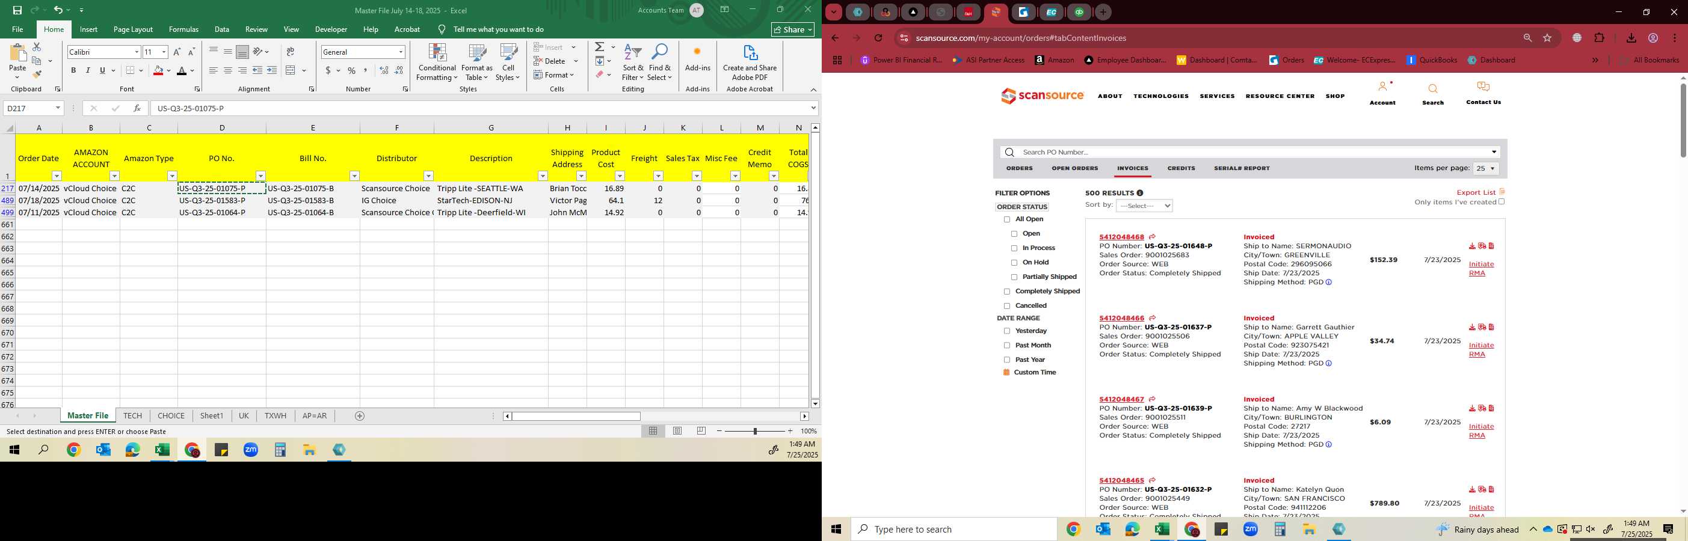
Task: Click Initiate RMA for invoice 5412048467
Action: [x=1481, y=431]
